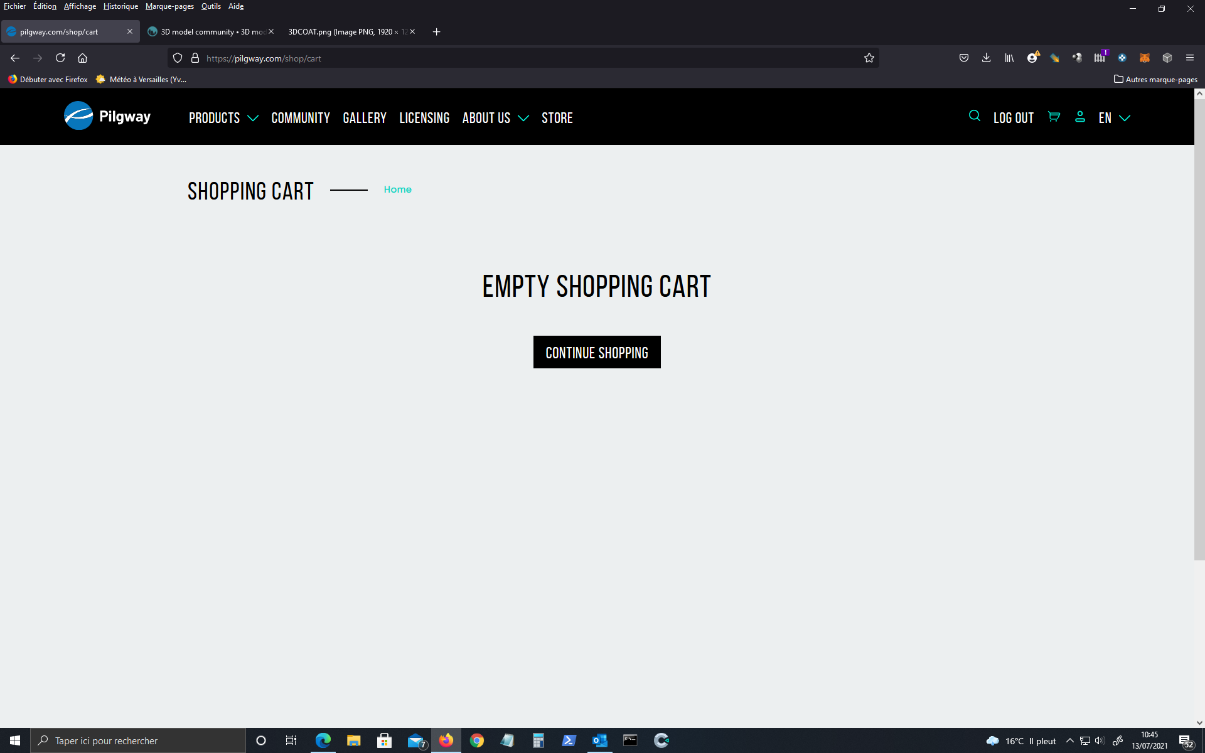
Task: Save page to Pocket icon
Action: click(963, 58)
